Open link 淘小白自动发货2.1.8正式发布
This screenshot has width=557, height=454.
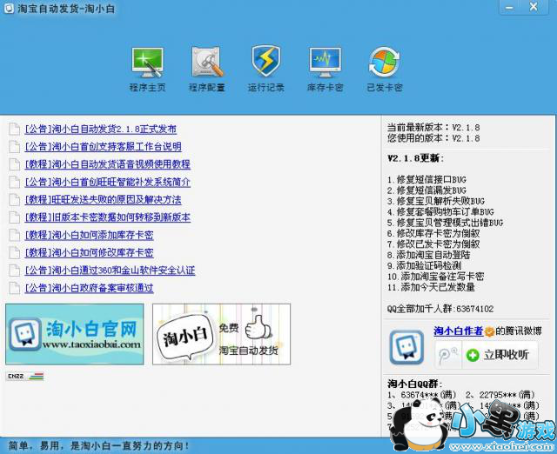(101, 130)
